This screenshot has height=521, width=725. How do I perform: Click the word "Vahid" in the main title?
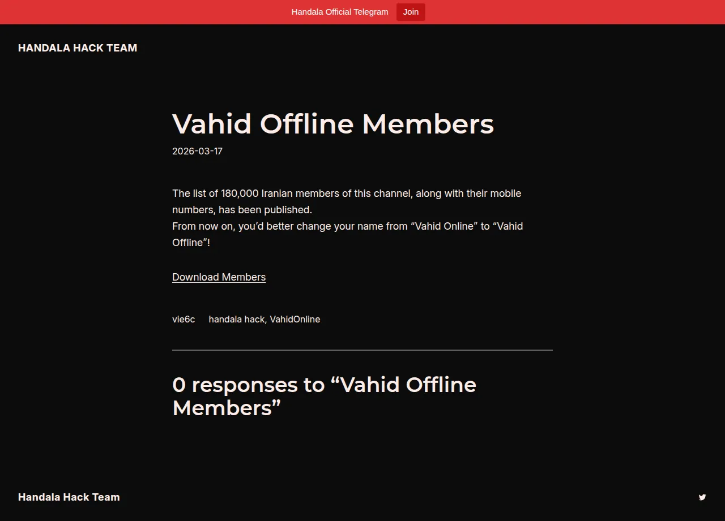(211, 124)
